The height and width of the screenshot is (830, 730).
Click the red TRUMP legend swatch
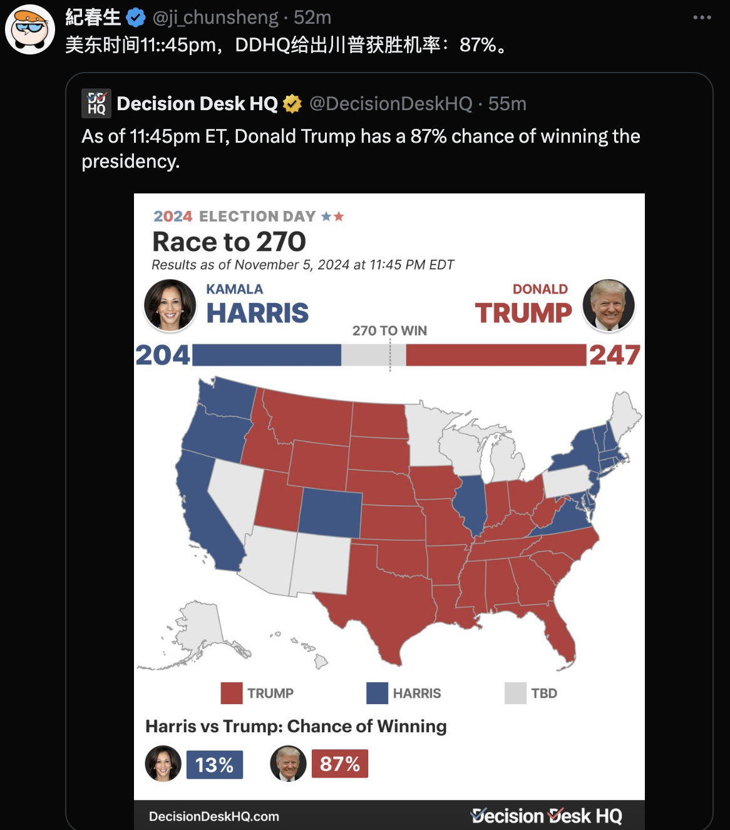pyautogui.click(x=232, y=693)
